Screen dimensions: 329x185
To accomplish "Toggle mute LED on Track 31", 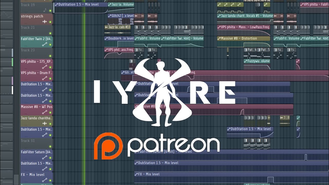I will pos(50,146).
